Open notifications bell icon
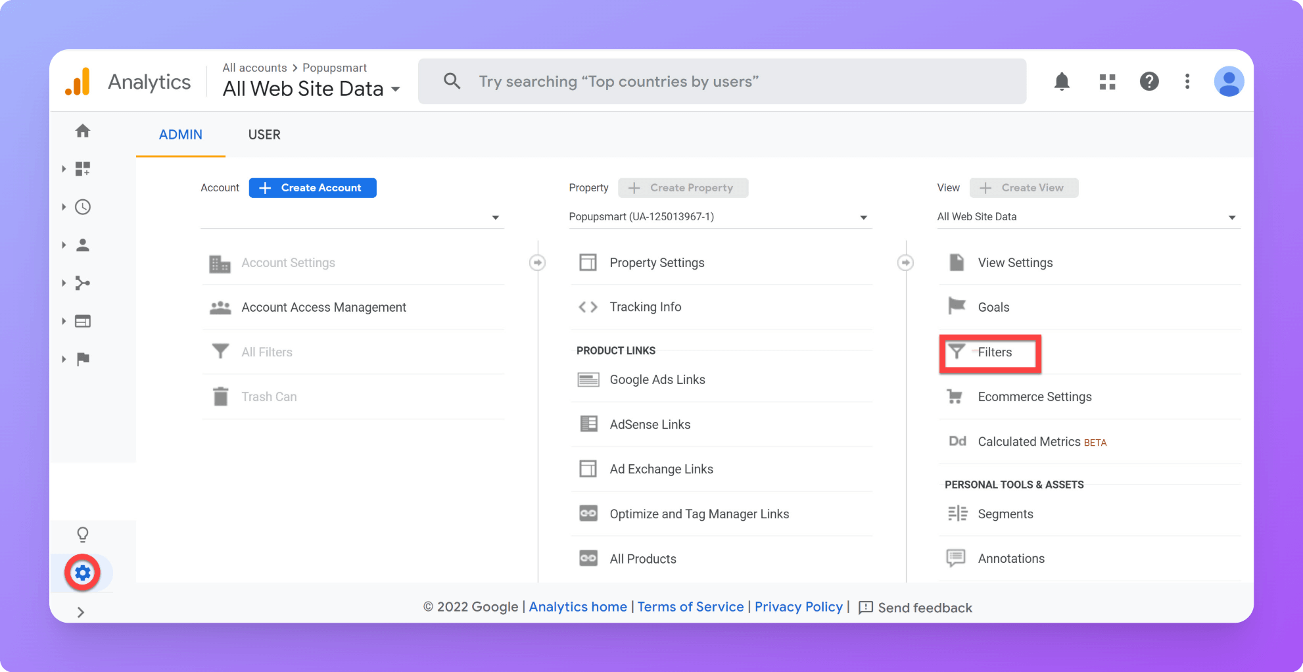Image resolution: width=1303 pixels, height=672 pixels. point(1062,82)
